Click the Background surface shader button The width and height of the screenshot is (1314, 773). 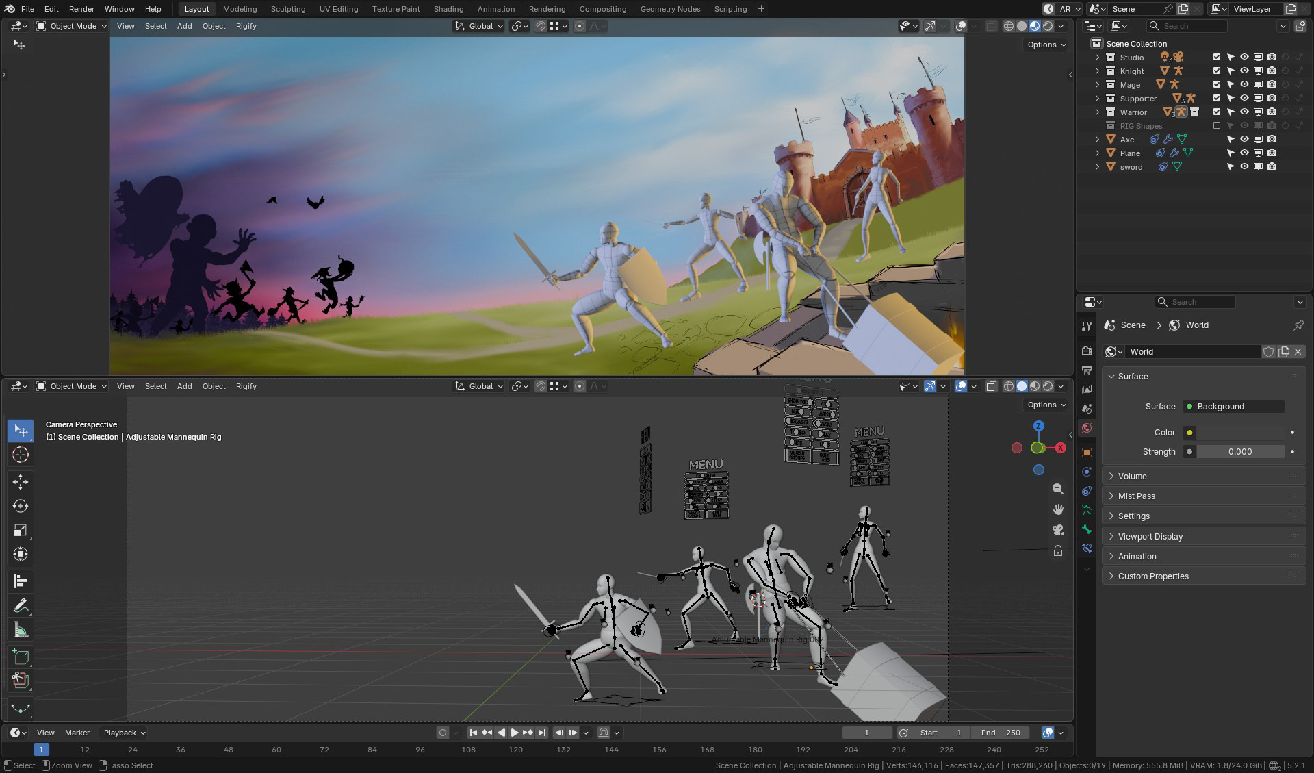coord(1234,406)
